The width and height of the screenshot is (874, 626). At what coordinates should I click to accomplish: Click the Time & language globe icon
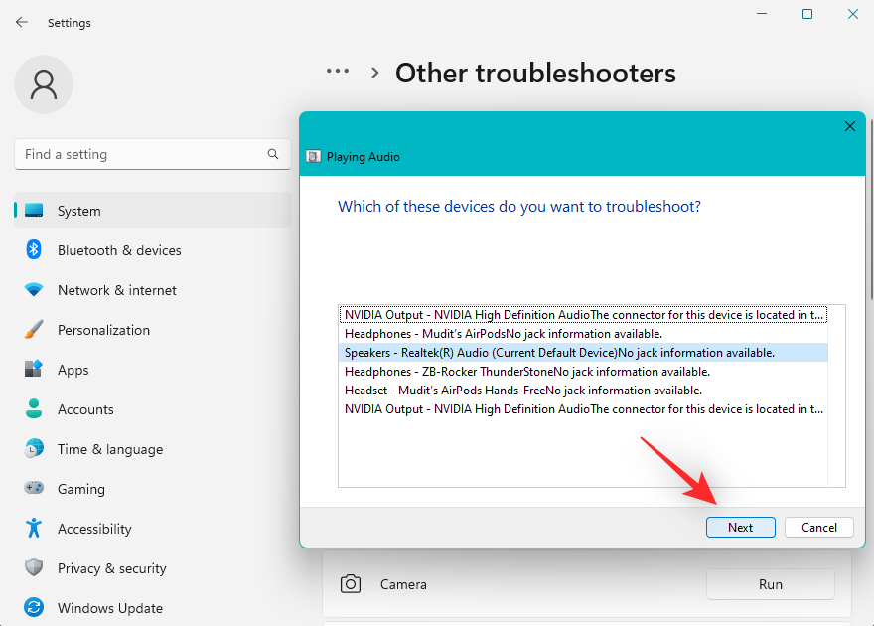point(34,449)
